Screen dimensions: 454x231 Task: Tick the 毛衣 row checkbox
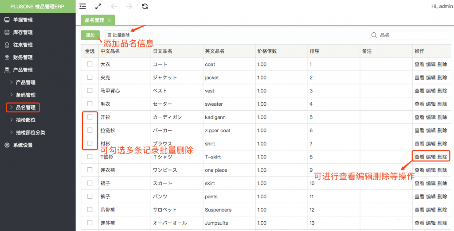point(90,104)
